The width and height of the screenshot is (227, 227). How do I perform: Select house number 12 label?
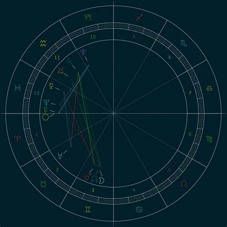[37, 93]
